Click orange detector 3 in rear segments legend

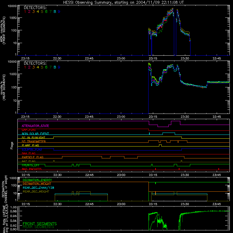33,67
